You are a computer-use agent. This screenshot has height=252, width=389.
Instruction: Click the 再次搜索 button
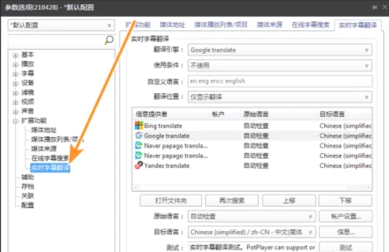232,200
